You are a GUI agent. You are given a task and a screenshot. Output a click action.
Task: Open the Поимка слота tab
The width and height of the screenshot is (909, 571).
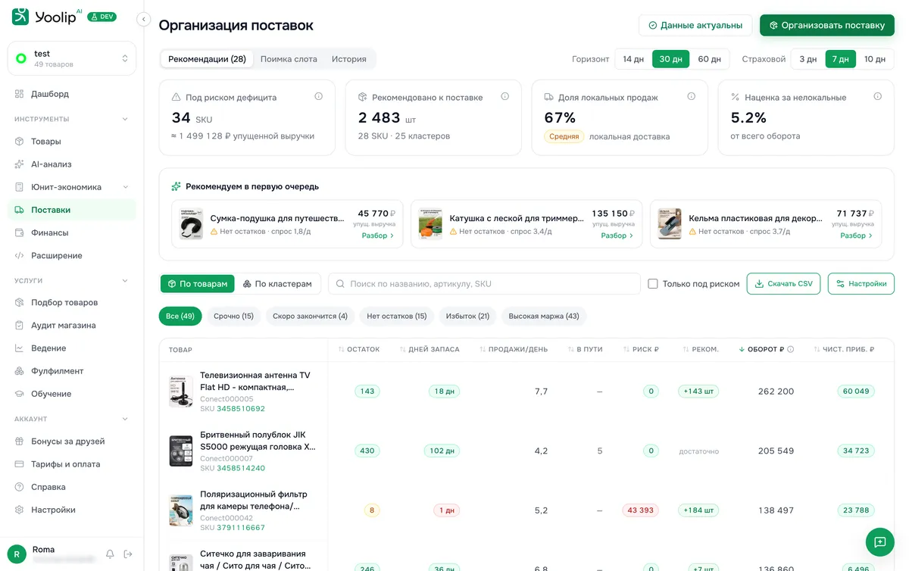(289, 59)
